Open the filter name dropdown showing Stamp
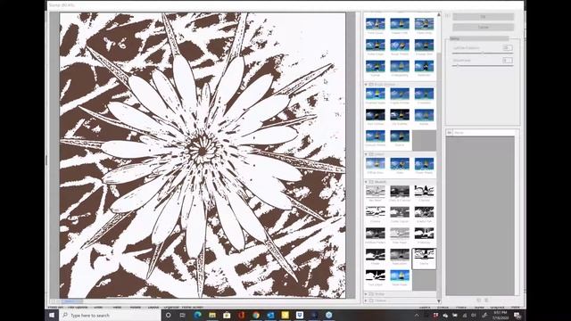Image resolution: width=571 pixels, height=321 pixels. click(x=479, y=38)
